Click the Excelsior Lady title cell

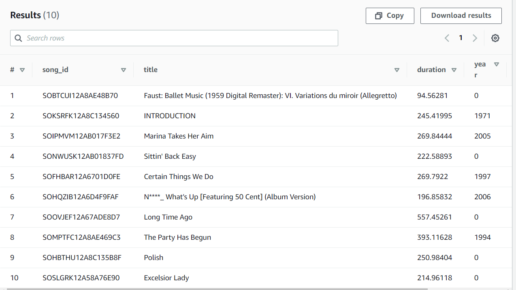point(166,278)
